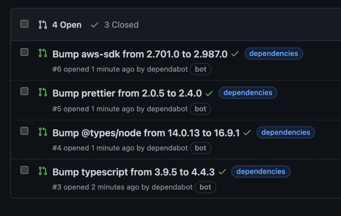This screenshot has width=341, height=216.
Task: Click the "dependencies" label on the typescript PR
Action: pyautogui.click(x=261, y=172)
